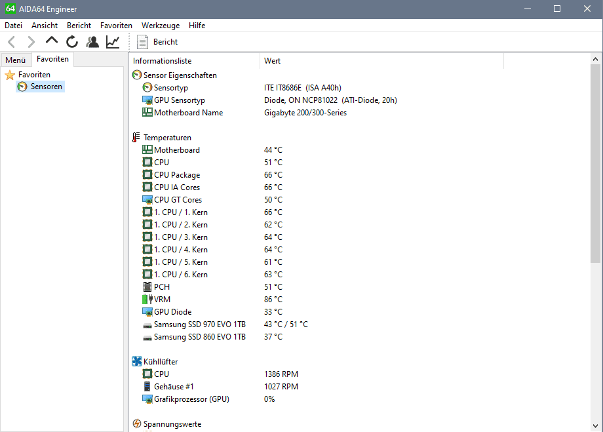Click the Bericht toolbar button label
Viewport: 603px width, 432px height.
[x=165, y=42]
